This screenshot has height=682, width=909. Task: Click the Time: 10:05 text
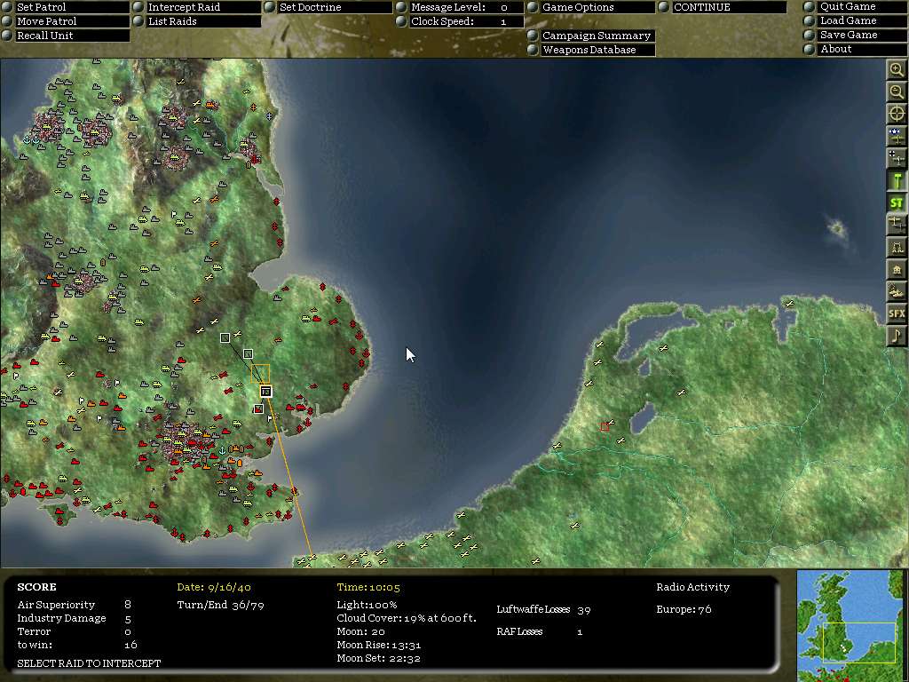coord(368,587)
